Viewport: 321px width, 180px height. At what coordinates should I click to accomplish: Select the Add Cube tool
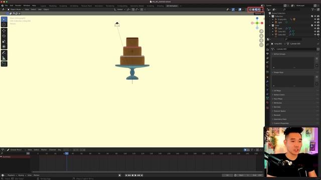click(4, 64)
